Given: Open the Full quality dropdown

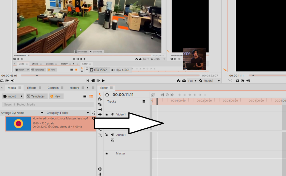Looking at the screenshot, I should tap(192, 81).
